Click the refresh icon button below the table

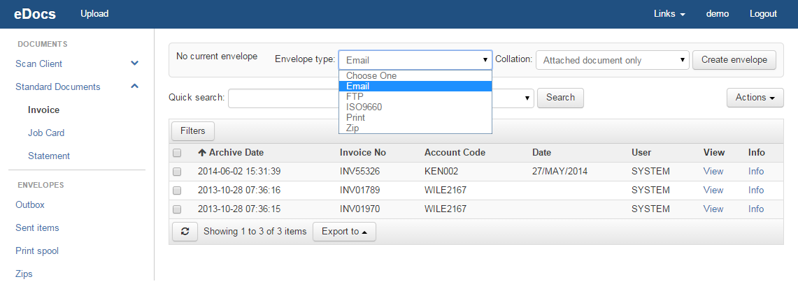(185, 232)
